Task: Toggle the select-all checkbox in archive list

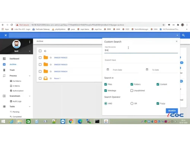Action: click(x=40, y=51)
